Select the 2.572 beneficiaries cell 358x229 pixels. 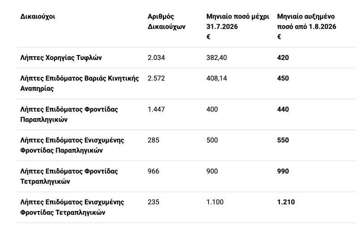click(156, 78)
